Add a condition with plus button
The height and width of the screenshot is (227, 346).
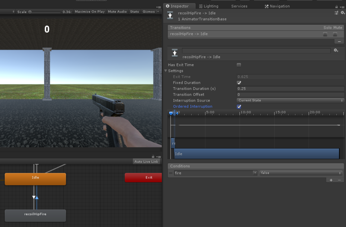click(331, 180)
